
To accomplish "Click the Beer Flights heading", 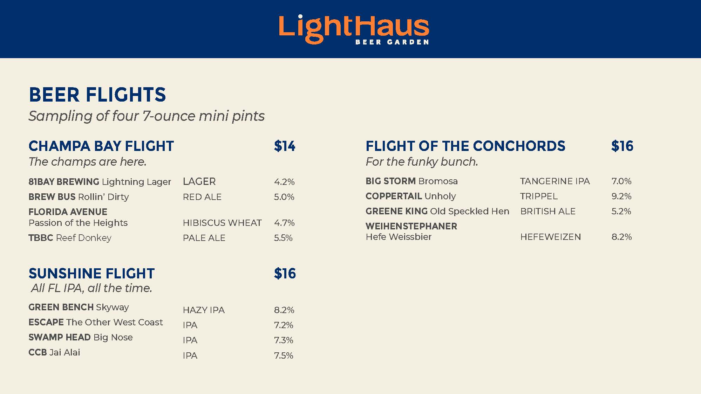I will [x=97, y=95].
